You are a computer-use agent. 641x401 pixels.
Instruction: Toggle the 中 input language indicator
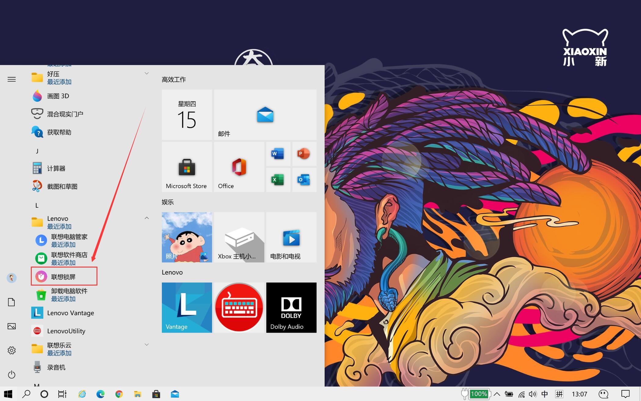point(544,394)
